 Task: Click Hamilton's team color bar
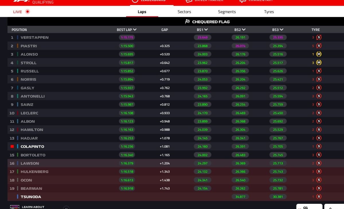(x=17, y=130)
